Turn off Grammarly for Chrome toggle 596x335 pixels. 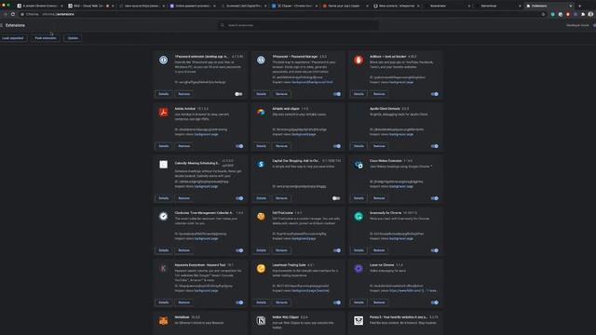tap(435, 250)
